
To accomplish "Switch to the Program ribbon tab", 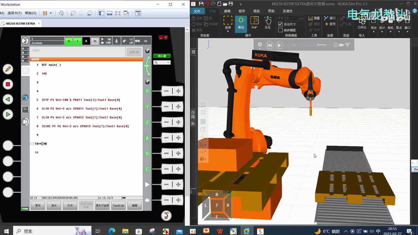I will pos(242,11).
